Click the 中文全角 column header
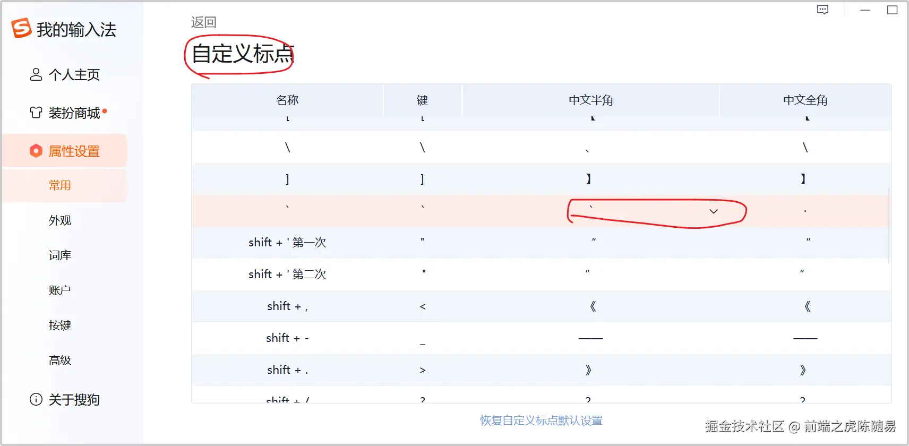The width and height of the screenshot is (909, 446). (805, 100)
